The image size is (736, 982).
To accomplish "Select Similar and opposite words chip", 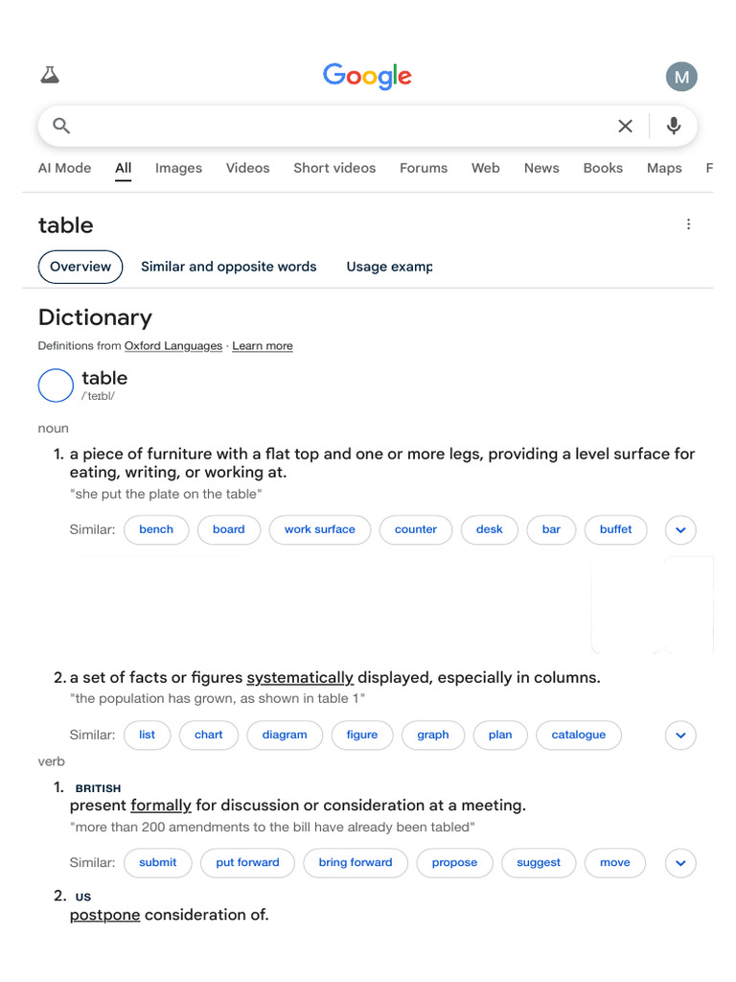I will pos(228,267).
